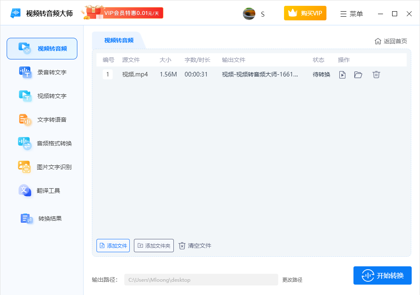Open the 菜单 hamburger menu

351,14
